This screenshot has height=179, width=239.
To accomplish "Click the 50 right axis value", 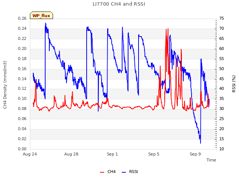I will (221, 69).
